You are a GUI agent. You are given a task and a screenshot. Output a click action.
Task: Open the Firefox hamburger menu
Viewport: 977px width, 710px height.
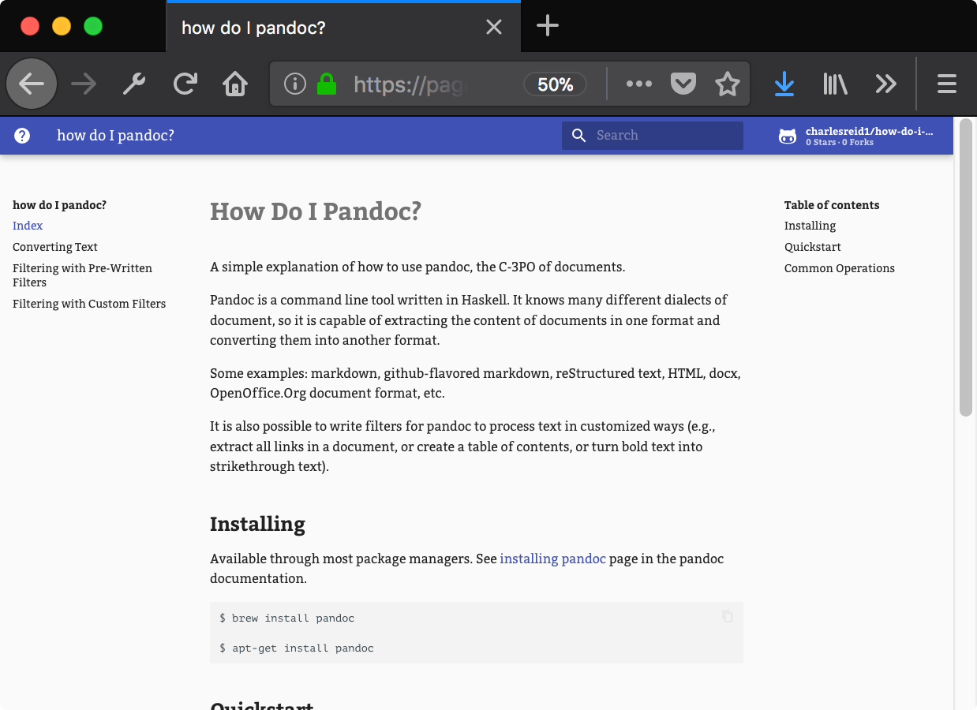coord(947,84)
